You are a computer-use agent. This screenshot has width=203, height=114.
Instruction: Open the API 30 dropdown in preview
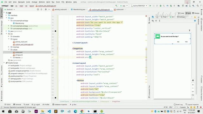pyautogui.click(x=172, y=17)
